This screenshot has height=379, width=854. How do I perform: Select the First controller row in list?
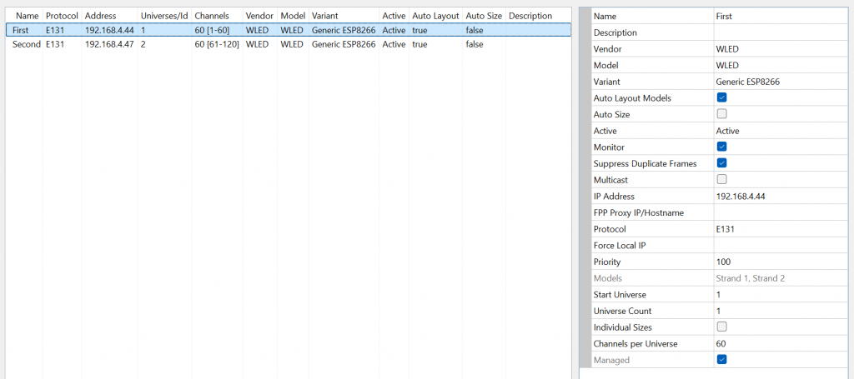click(21, 30)
